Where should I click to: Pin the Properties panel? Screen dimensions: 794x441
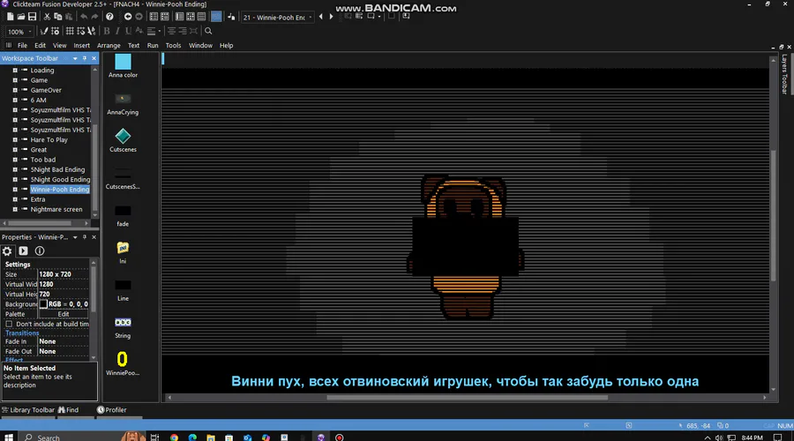pos(85,237)
